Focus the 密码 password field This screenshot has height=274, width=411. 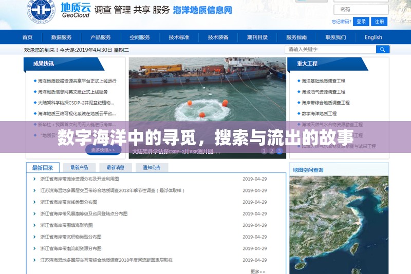click(361, 9)
